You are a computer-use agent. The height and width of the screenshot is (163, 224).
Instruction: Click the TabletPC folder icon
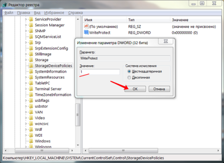(31, 83)
